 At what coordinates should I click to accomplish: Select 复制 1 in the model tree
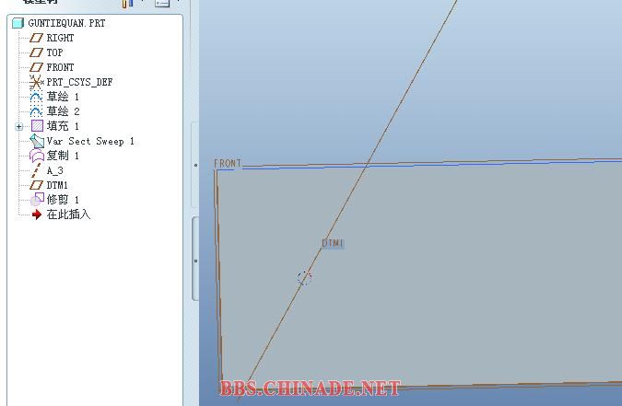(63, 156)
